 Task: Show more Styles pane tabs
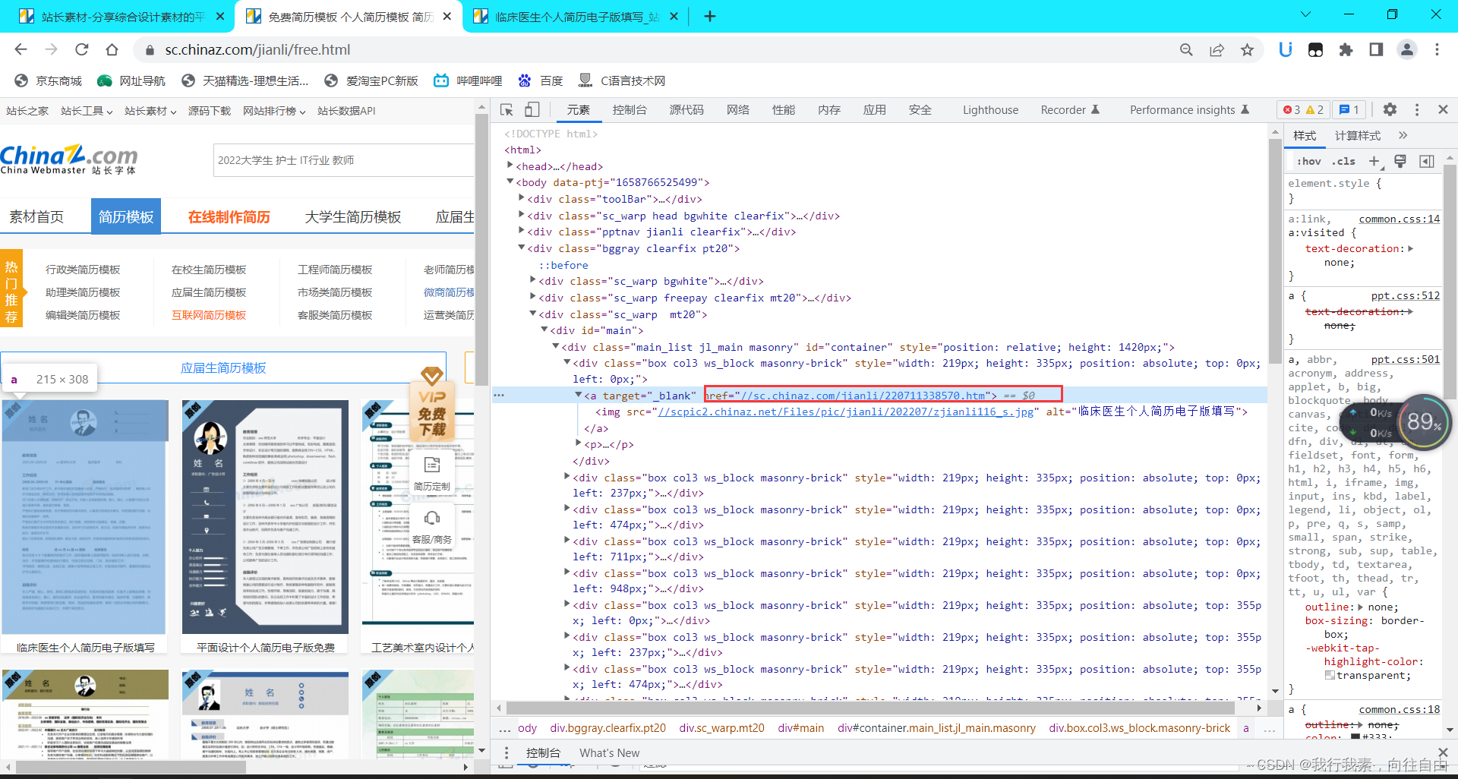click(1403, 135)
